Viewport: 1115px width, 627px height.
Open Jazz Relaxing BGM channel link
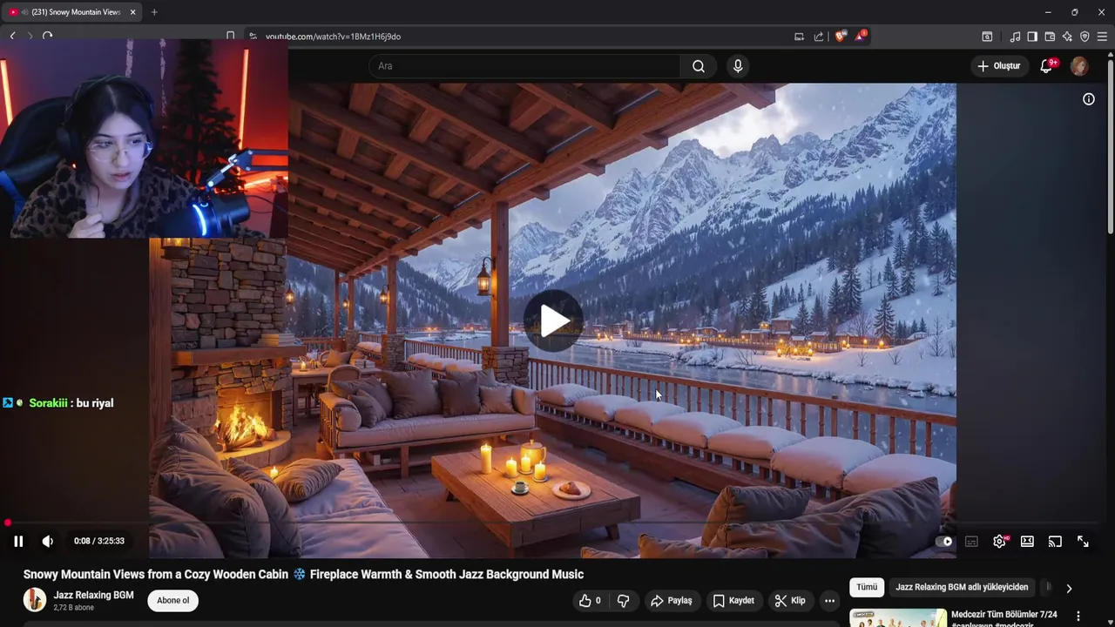(x=93, y=595)
